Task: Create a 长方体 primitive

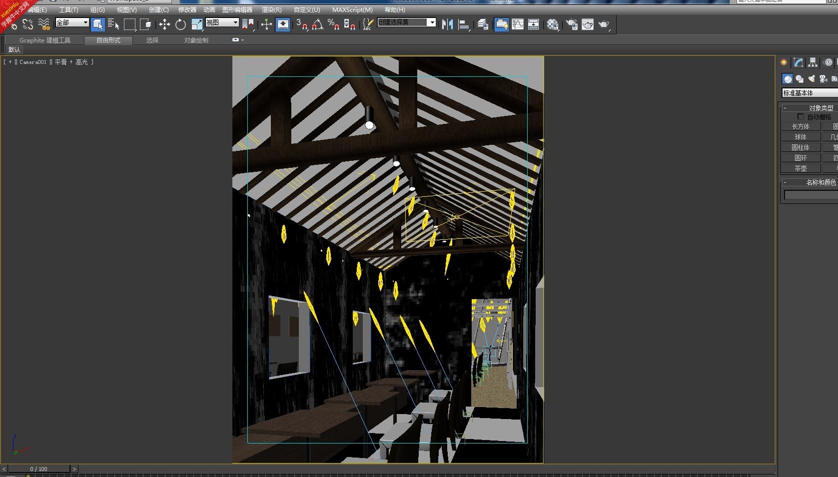Action: tap(801, 126)
